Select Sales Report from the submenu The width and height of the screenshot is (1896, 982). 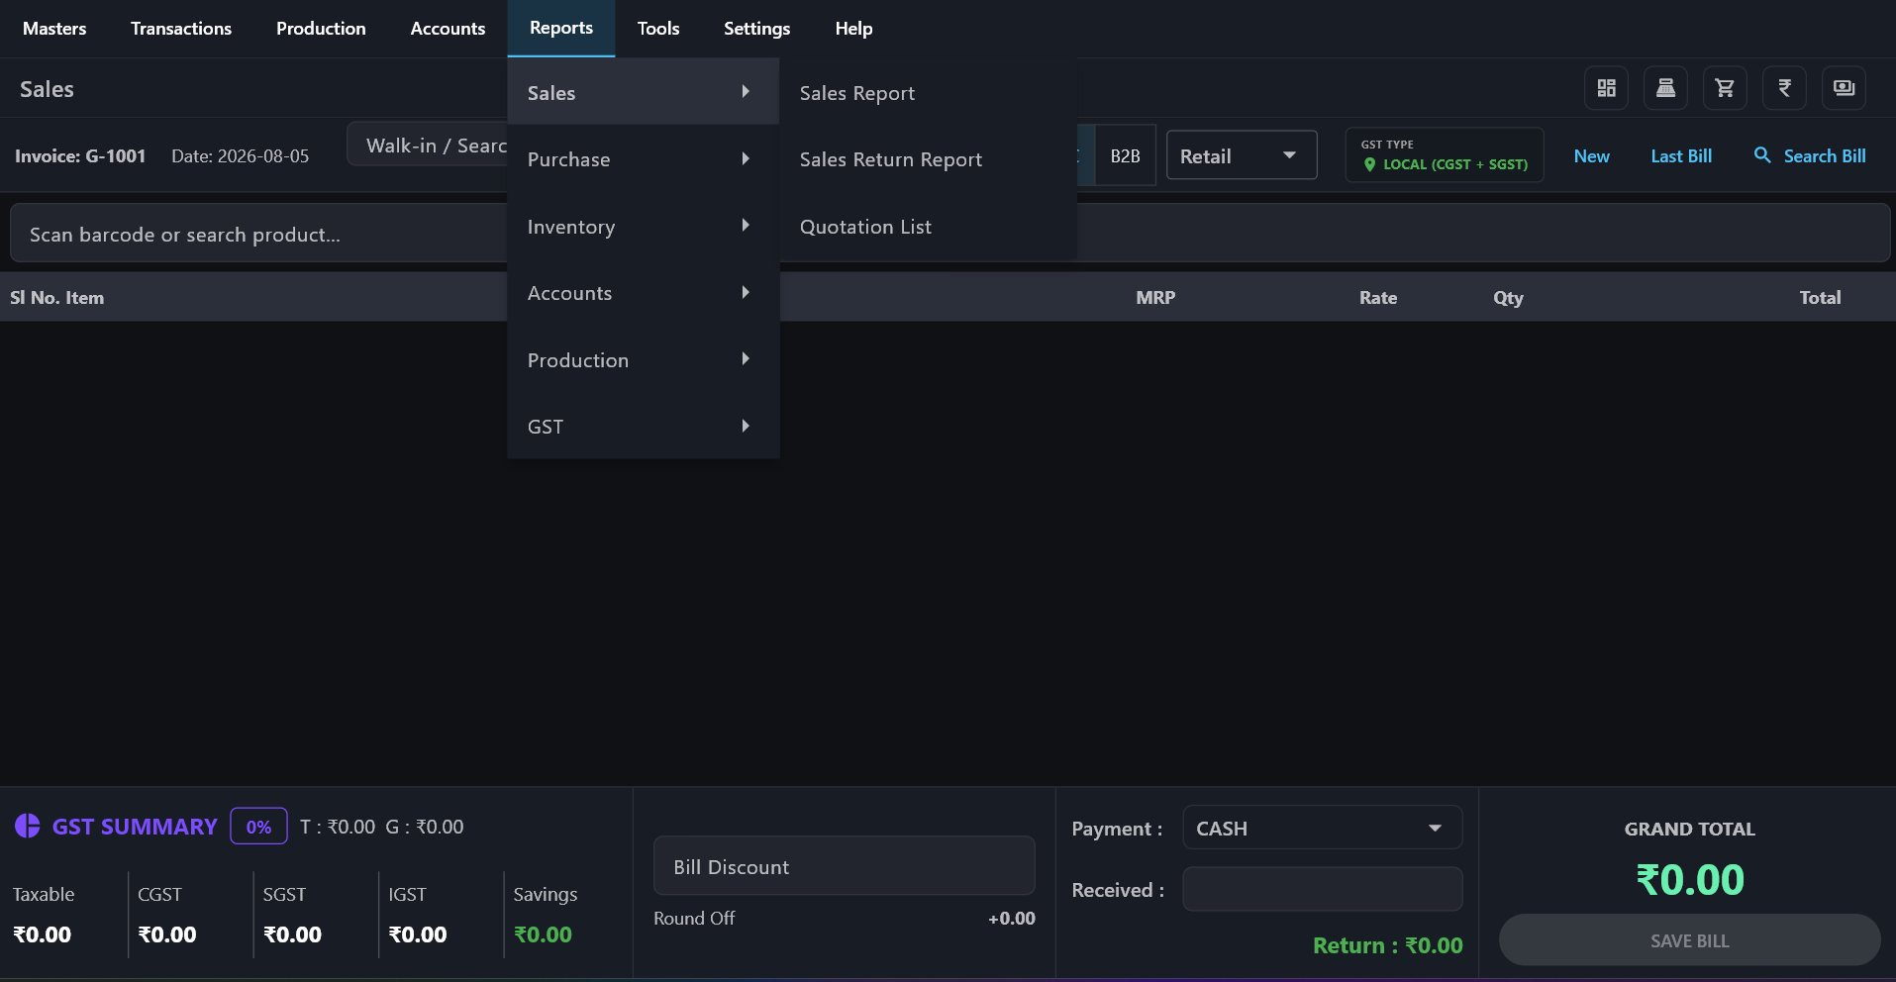[928, 92]
